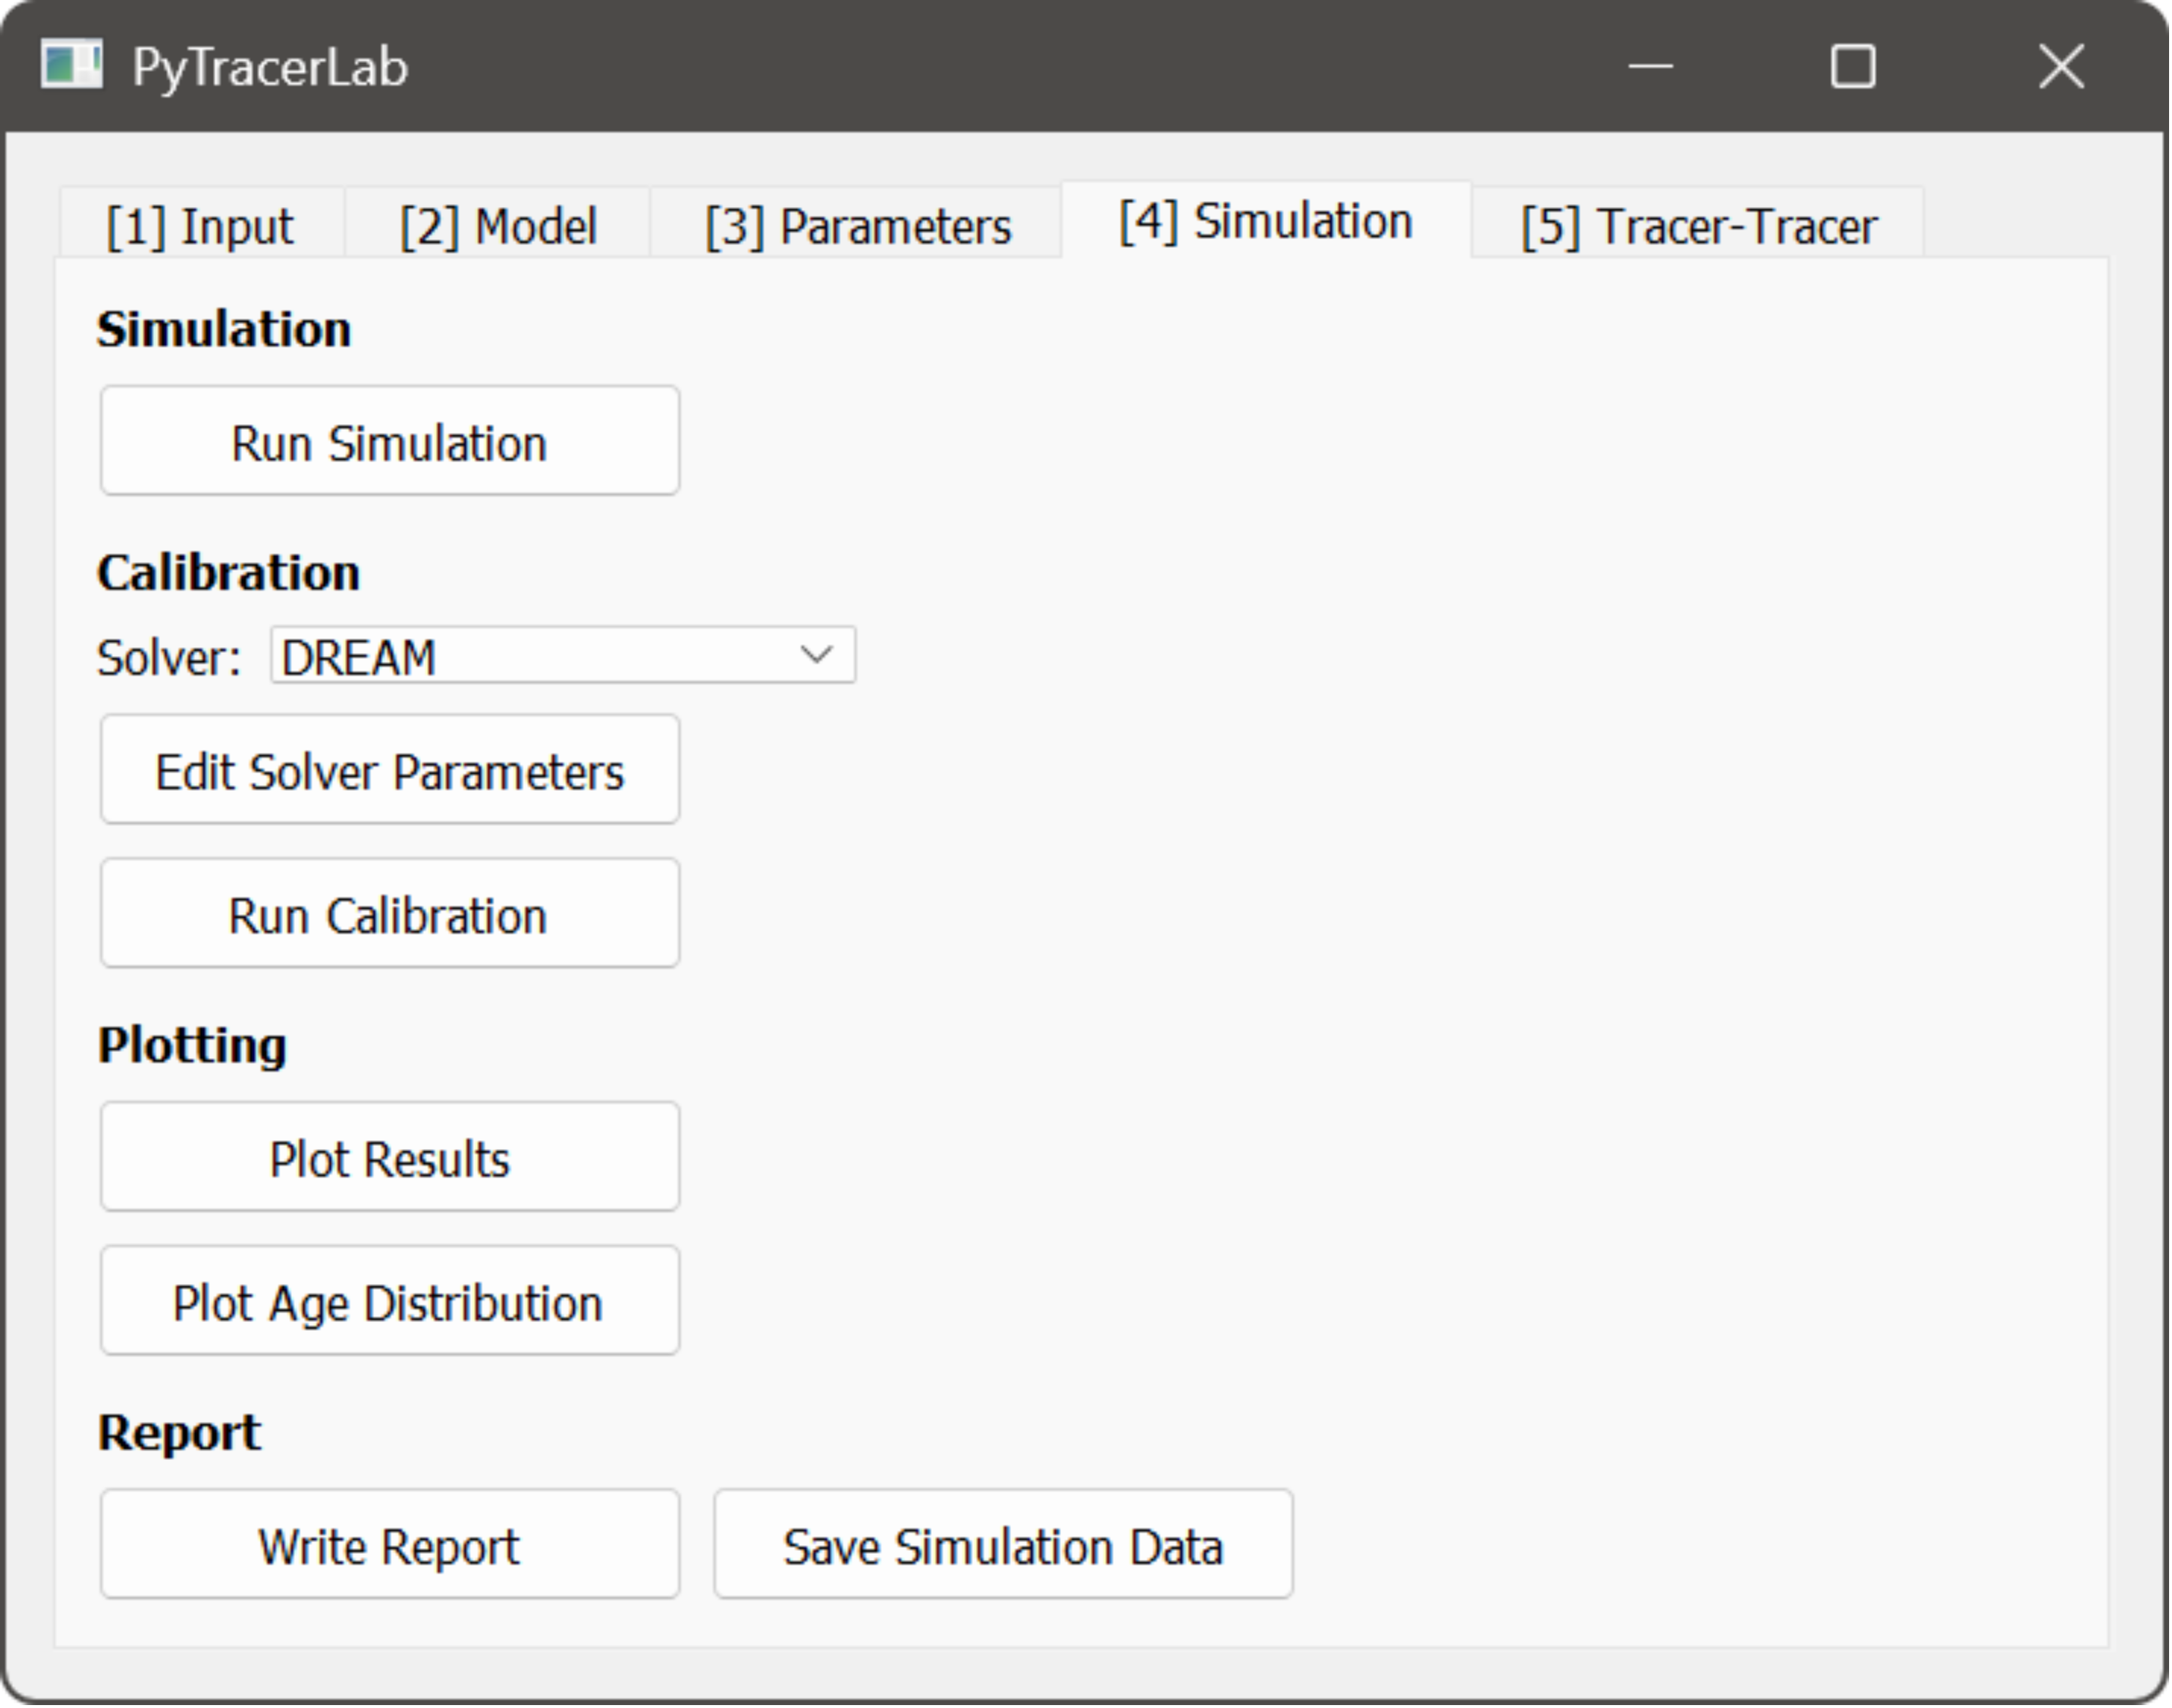Run Simulation
This screenshot has width=2172, height=1708.
(389, 440)
